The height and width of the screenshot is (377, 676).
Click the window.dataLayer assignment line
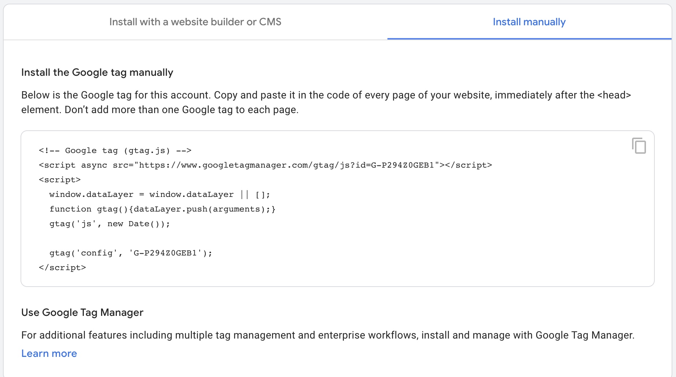[x=160, y=194]
